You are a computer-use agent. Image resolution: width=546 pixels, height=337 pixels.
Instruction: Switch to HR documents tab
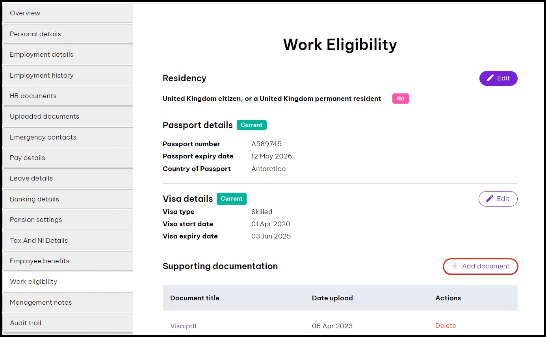click(67, 96)
